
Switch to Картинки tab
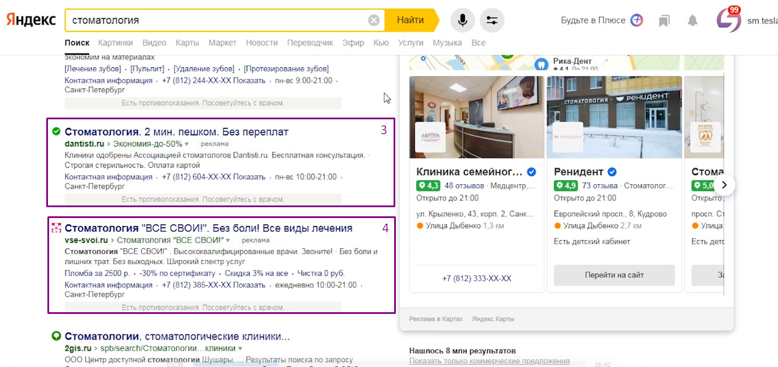[115, 43]
